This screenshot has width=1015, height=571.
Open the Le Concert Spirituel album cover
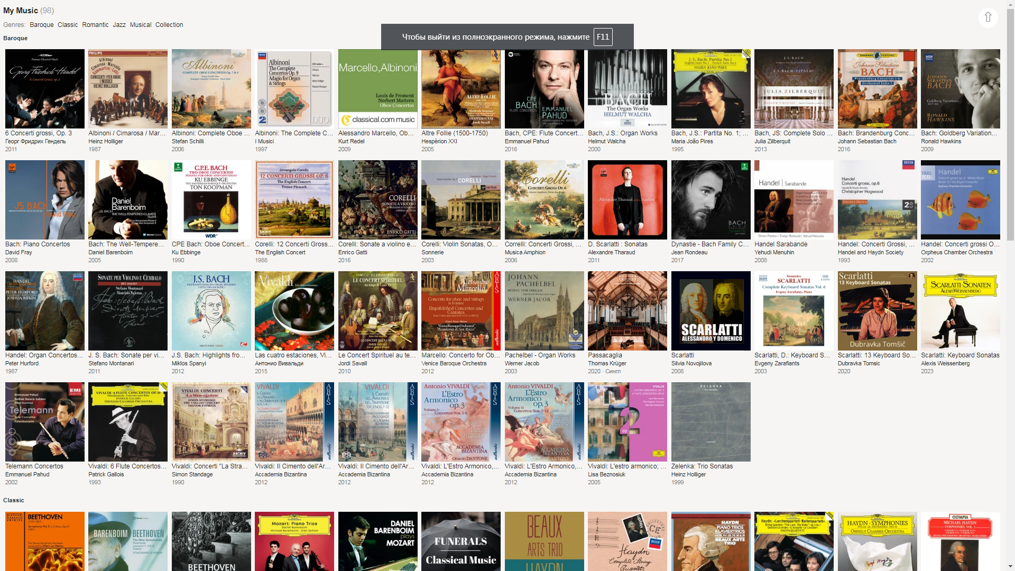(x=378, y=311)
